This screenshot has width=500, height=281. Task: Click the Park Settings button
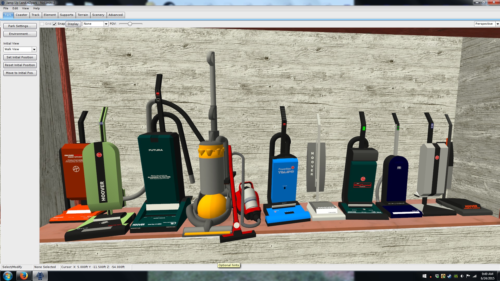(x=20, y=26)
